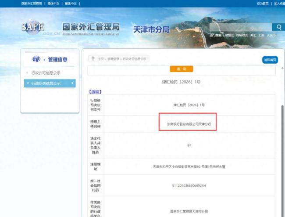
Task: Click hot search term 国际收支
Action: tap(242, 35)
